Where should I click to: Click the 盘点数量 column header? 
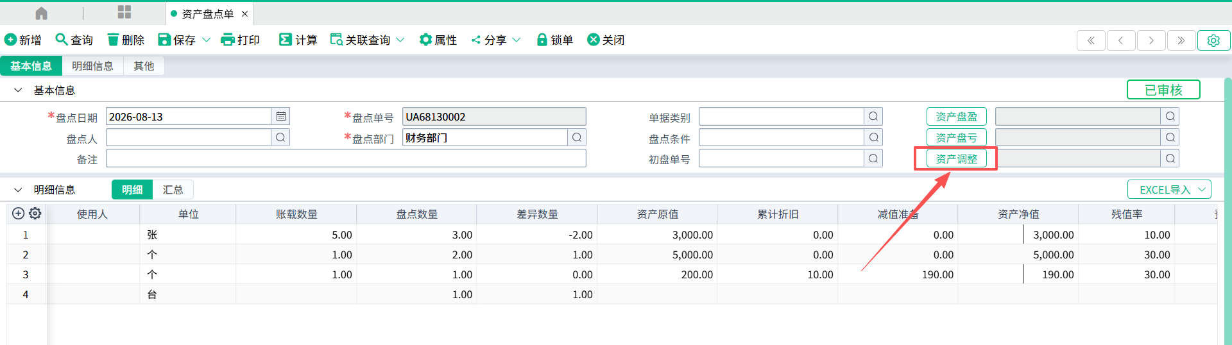(416, 214)
